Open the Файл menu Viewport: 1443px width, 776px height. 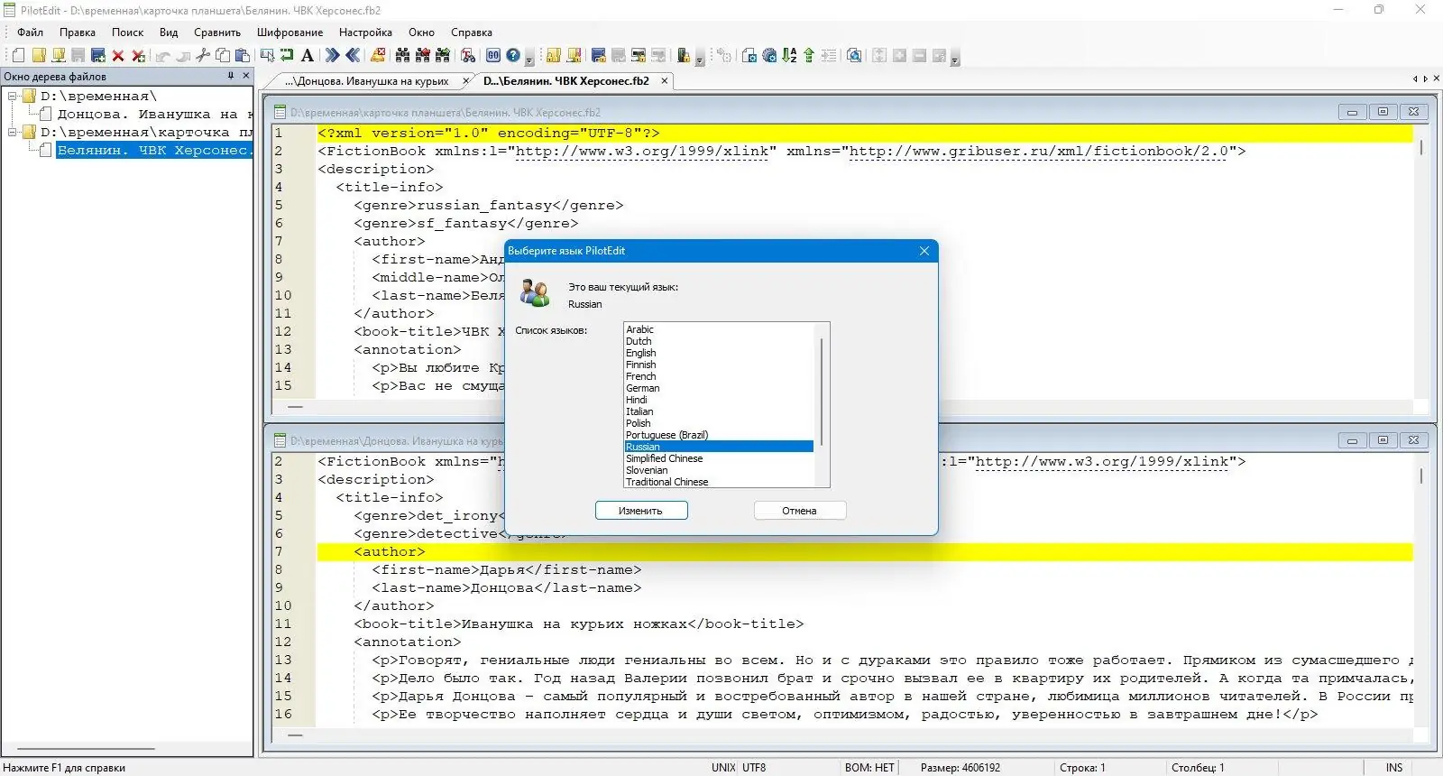[30, 32]
